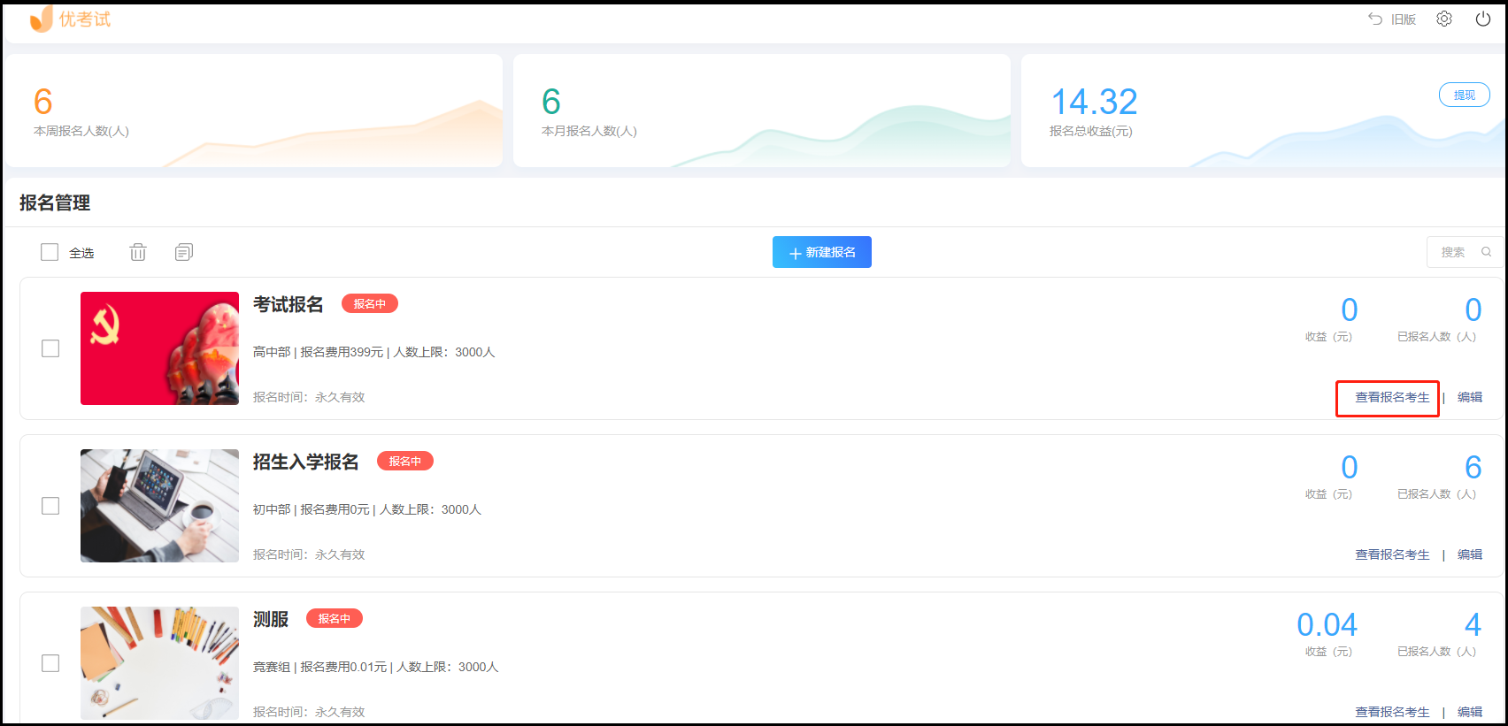The width and height of the screenshot is (1508, 726).
Task: View 查看报名考生 for 测服
Action: click(x=1392, y=712)
